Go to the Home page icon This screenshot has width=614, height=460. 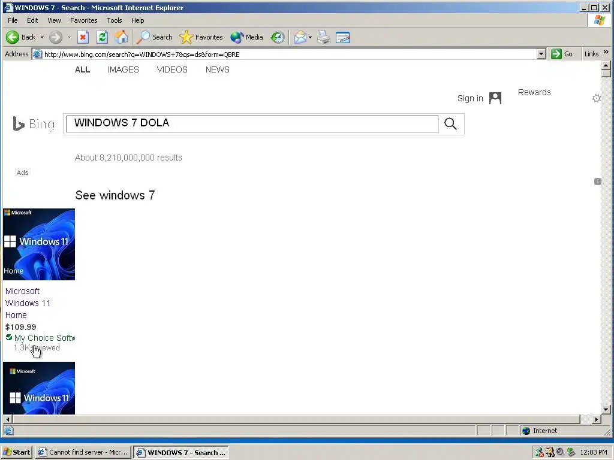[x=121, y=37]
